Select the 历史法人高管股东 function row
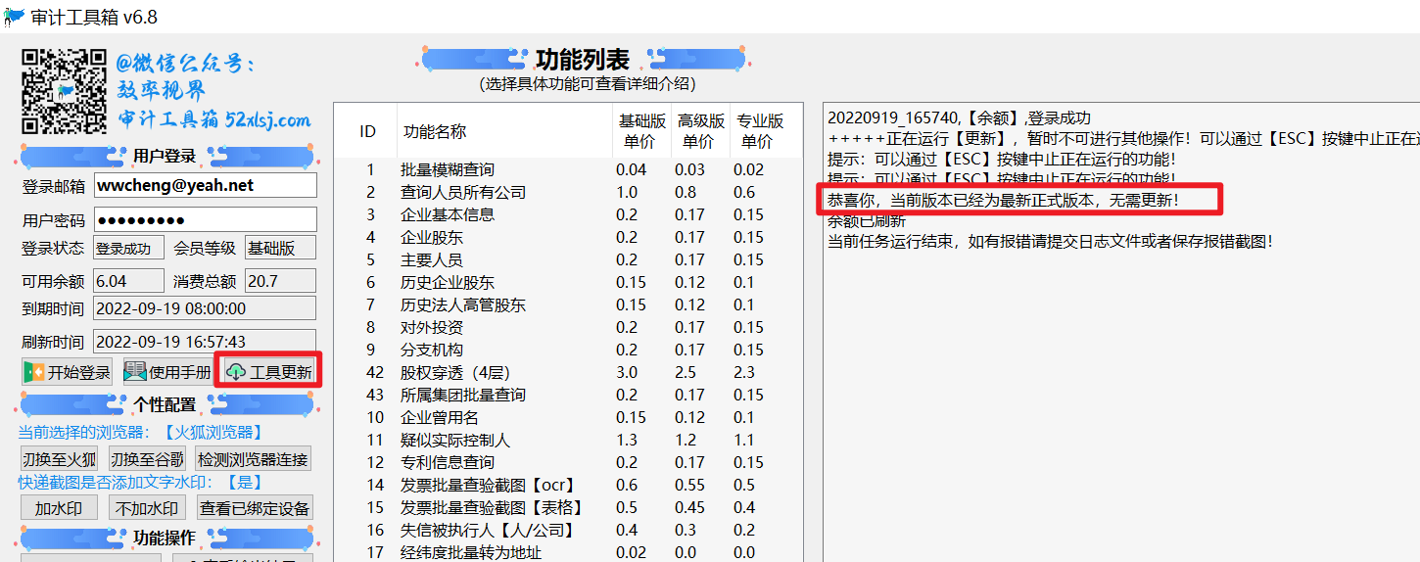This screenshot has width=1420, height=562. point(566,304)
